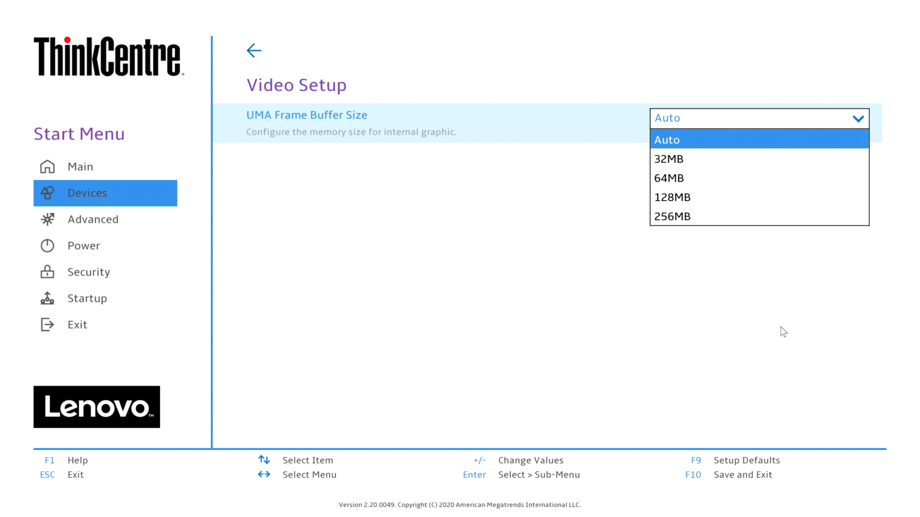Select the 128MB option
This screenshot has width=920, height=517.
(x=758, y=197)
